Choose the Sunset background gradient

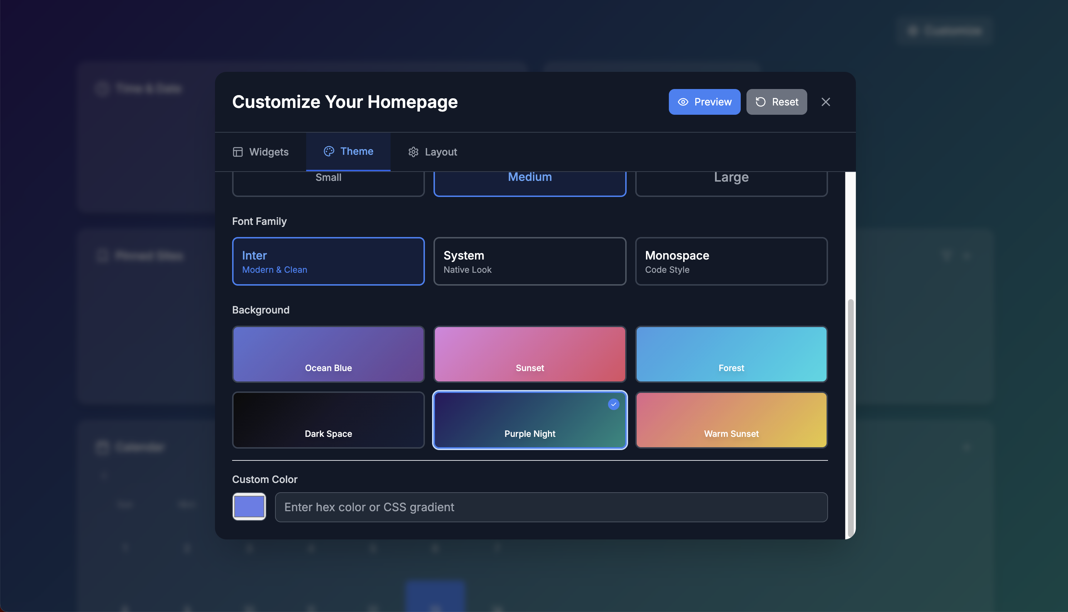tap(529, 354)
